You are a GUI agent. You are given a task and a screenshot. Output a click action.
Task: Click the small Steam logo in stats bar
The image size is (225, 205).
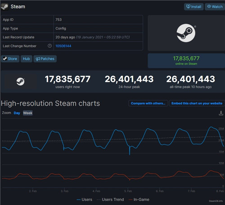tap(21, 82)
